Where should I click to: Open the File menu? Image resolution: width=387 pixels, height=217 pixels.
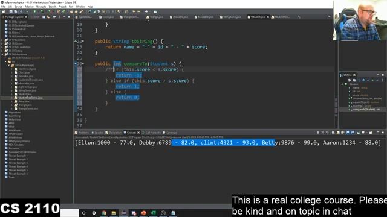3,7
